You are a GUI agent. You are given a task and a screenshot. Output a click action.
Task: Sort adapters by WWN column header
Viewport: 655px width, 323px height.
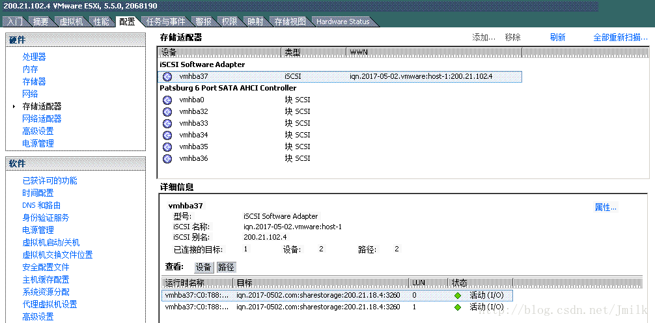click(x=435, y=52)
